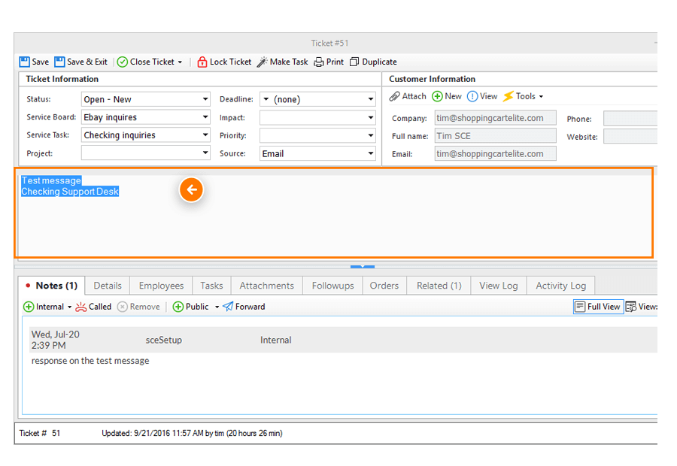This screenshot has width=677, height=466.
Task: Duplicate the ticket with the Duplicate button
Action: point(373,62)
